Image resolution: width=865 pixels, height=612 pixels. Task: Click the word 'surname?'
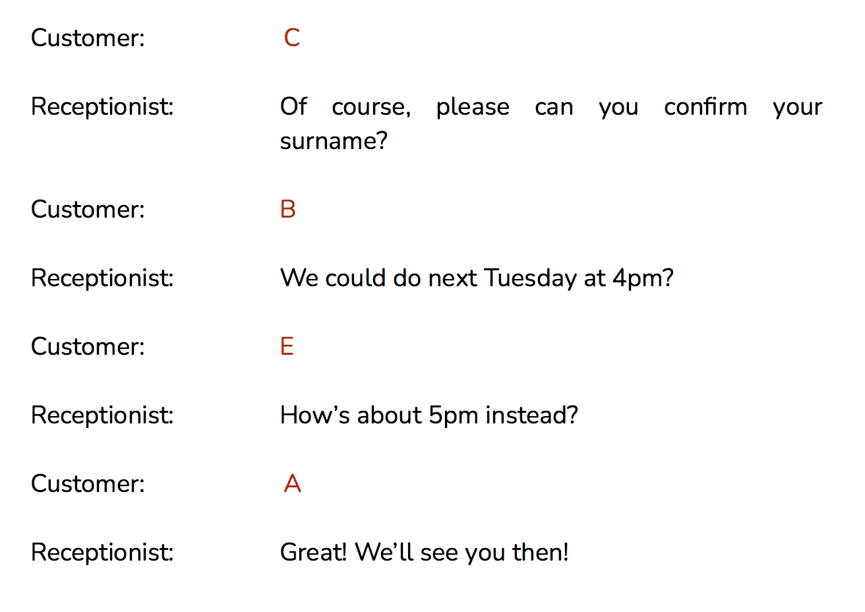coord(334,140)
